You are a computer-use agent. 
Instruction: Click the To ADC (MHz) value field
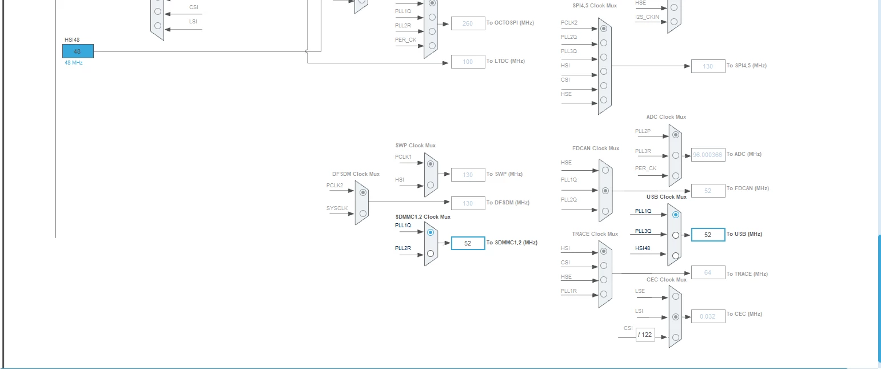(x=708, y=155)
